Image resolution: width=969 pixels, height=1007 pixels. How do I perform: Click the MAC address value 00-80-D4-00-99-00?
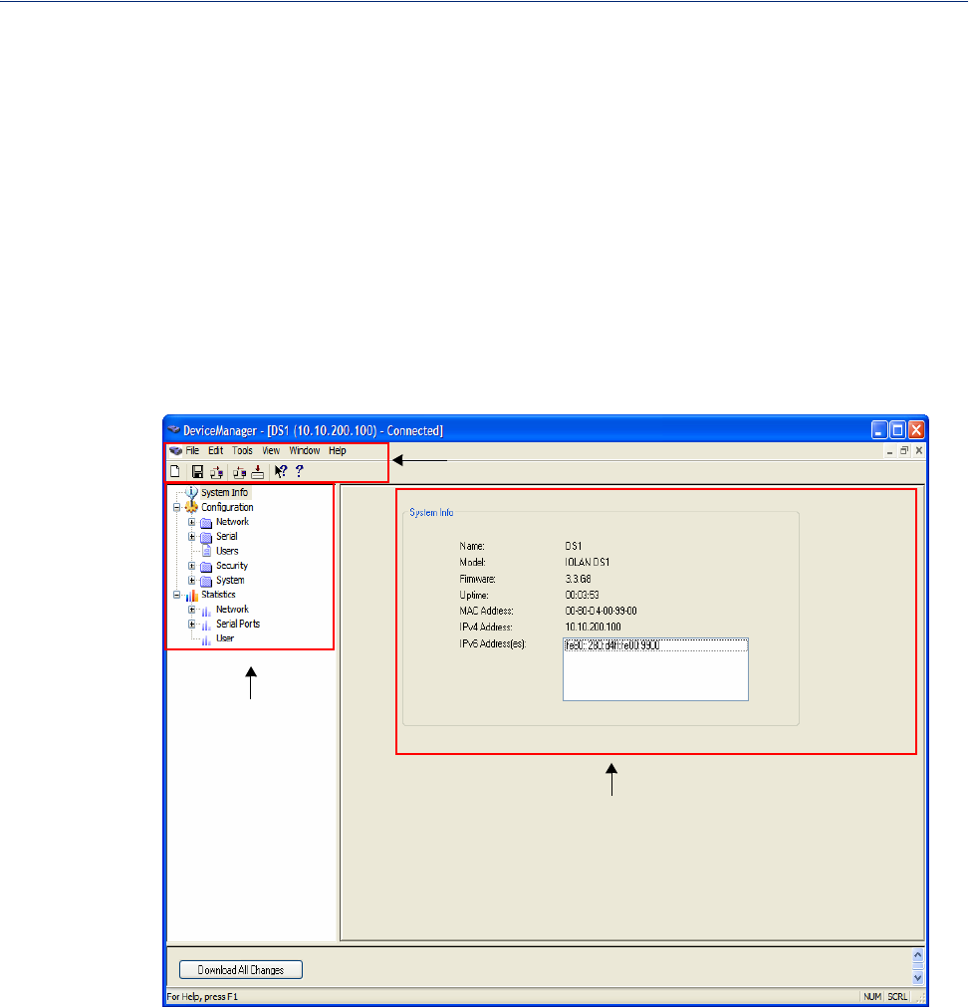(602, 611)
